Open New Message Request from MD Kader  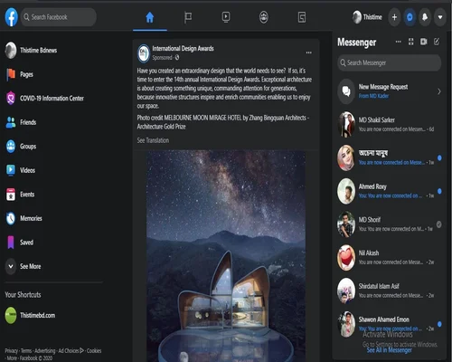pos(389,91)
